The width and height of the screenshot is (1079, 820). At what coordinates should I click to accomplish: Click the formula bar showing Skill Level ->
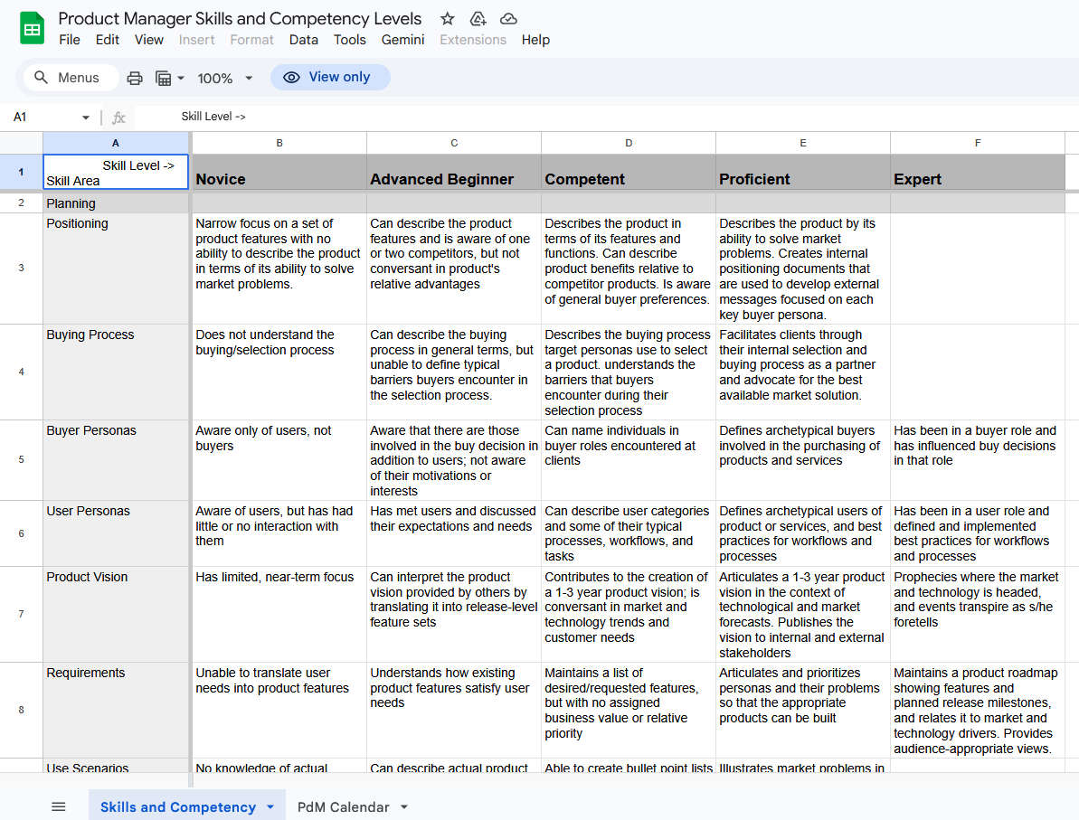[606, 117]
